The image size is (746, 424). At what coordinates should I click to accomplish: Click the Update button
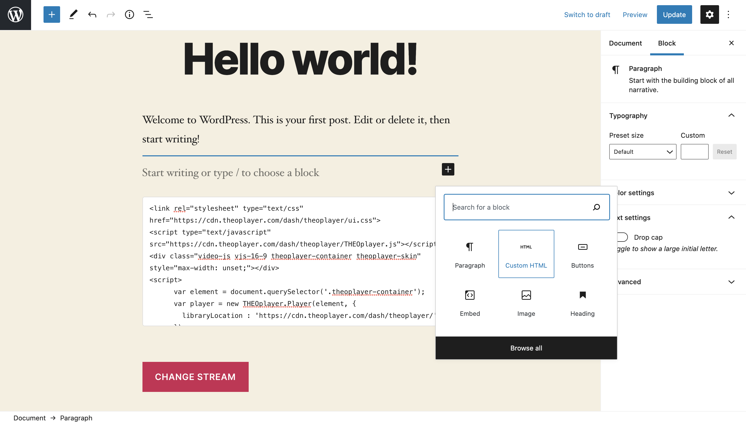(674, 14)
